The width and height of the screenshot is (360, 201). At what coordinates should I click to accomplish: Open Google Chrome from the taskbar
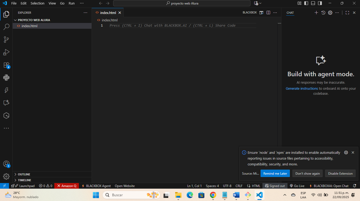tap(213, 195)
